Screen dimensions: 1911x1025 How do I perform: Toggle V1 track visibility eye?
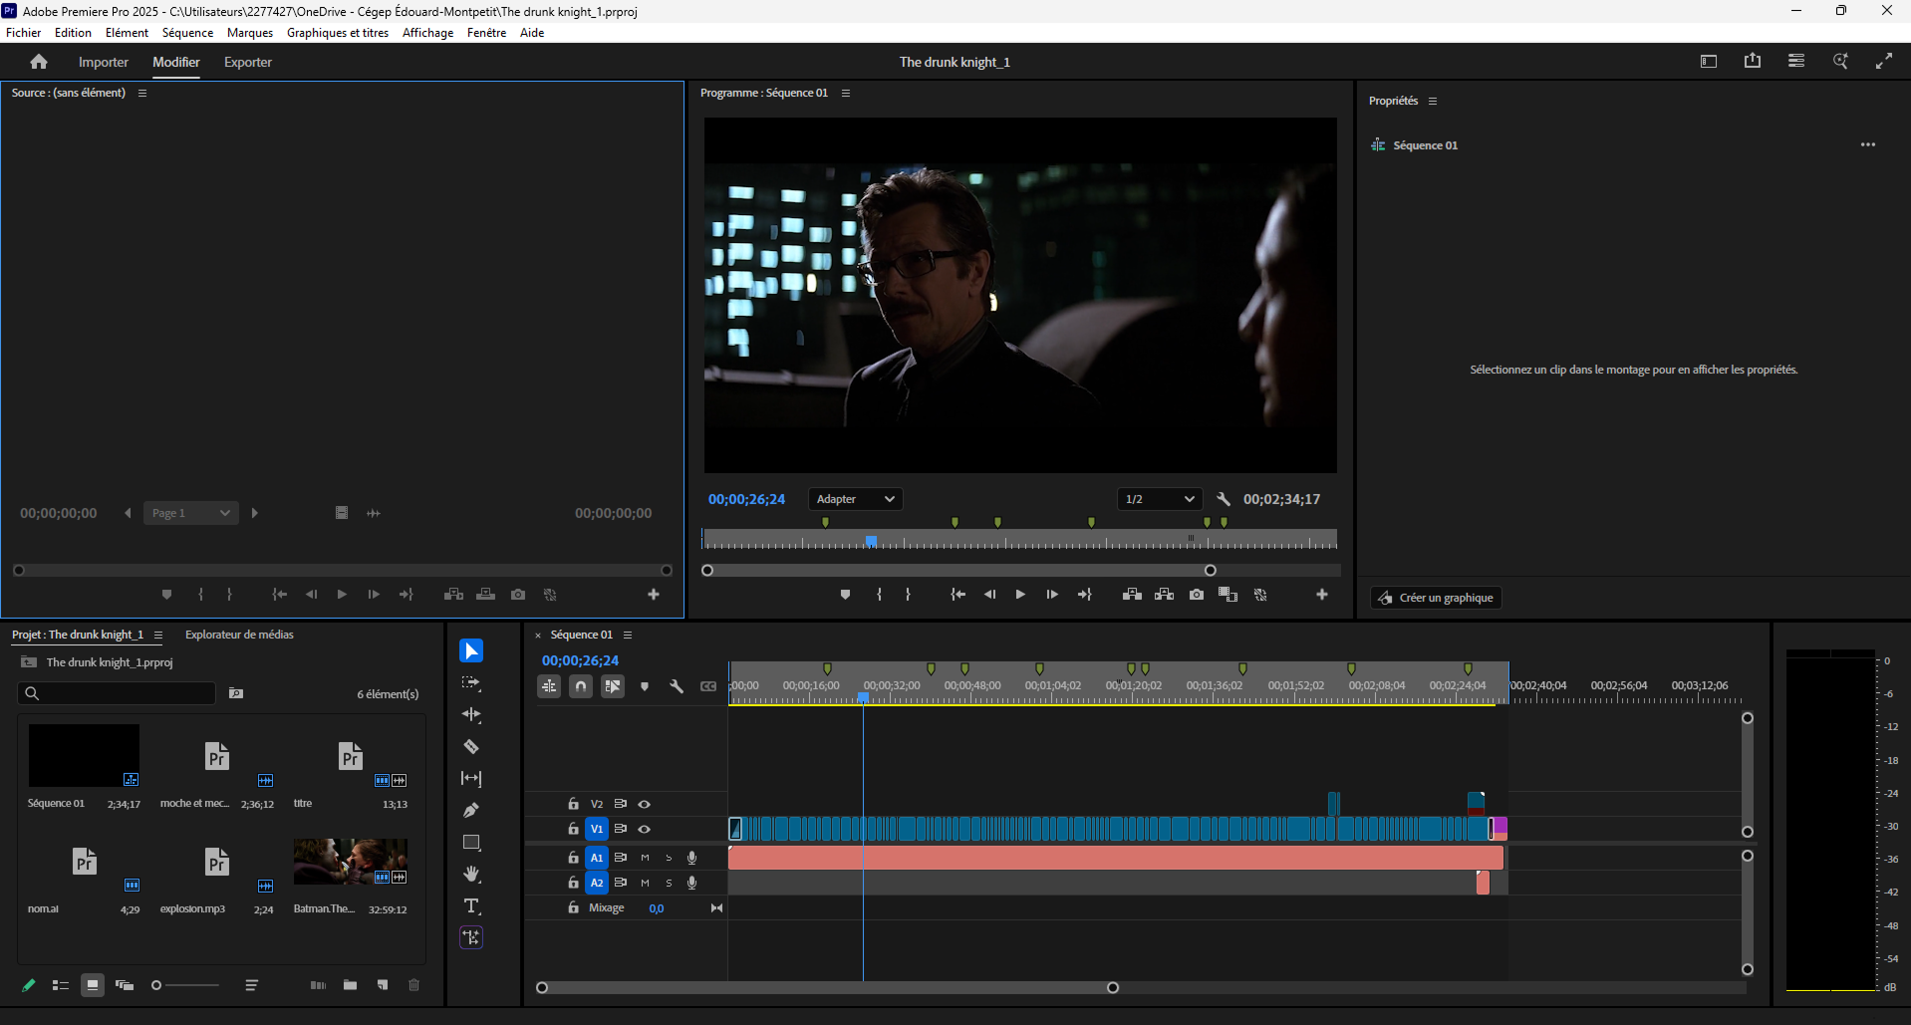click(645, 829)
